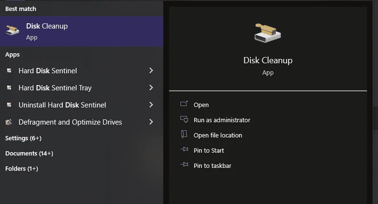Open Defragment and Optimize Drives result
This screenshot has width=378, height=204.
point(81,122)
